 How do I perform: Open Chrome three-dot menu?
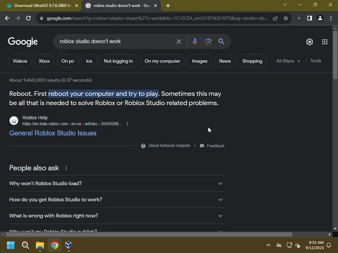click(x=331, y=18)
